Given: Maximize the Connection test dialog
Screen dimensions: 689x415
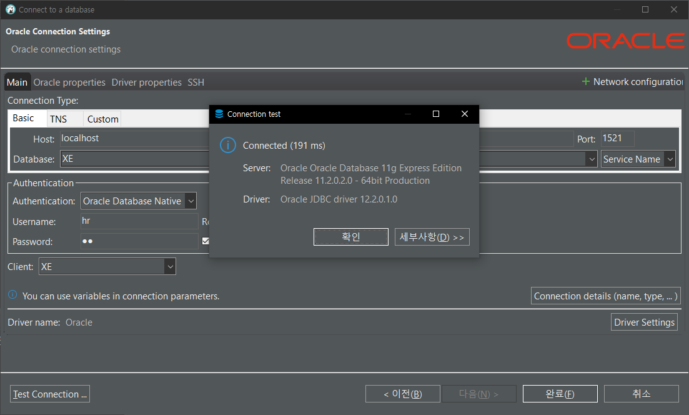Looking at the screenshot, I should click(x=436, y=114).
